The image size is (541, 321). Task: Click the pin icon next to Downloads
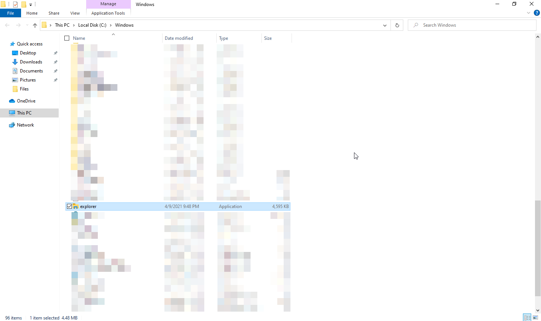(x=56, y=62)
